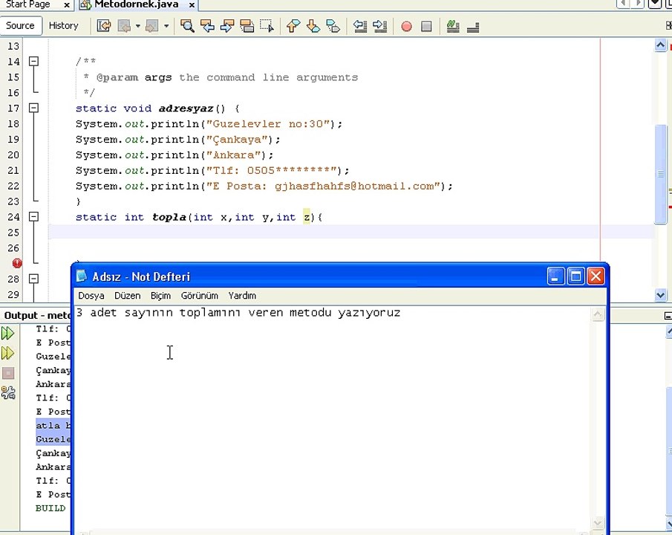The height and width of the screenshot is (535, 672).
Task: Click Find Next Occurrence icon
Action: [x=226, y=26]
